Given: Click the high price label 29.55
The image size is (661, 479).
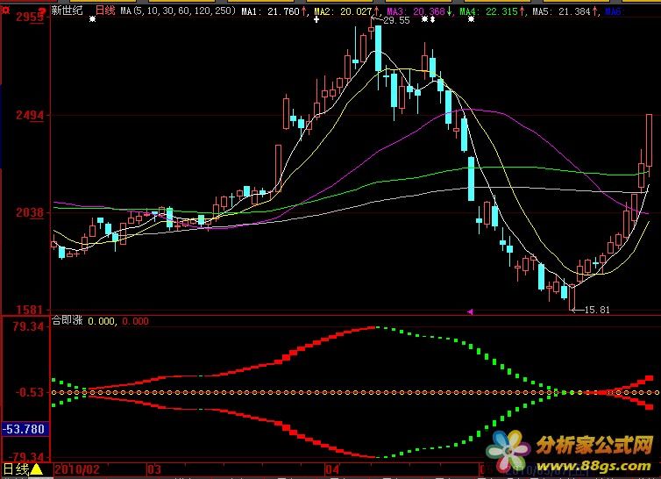Looking at the screenshot, I should click(396, 20).
